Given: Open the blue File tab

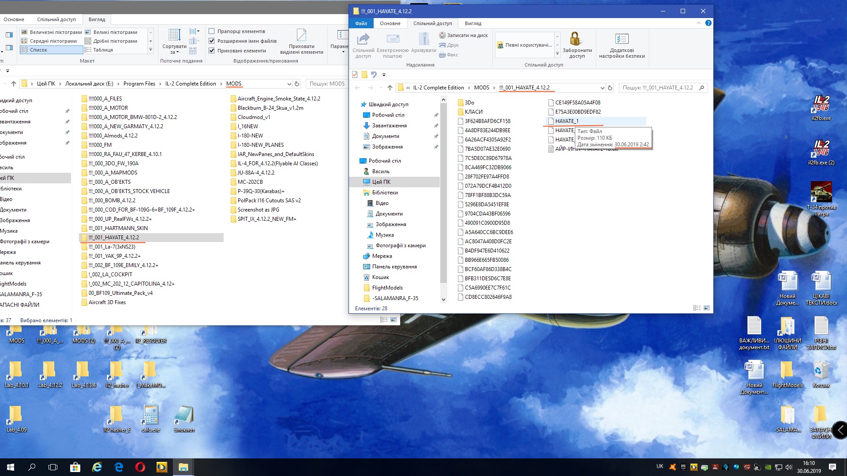Looking at the screenshot, I should click(x=361, y=23).
